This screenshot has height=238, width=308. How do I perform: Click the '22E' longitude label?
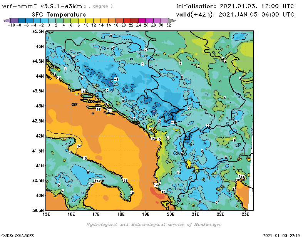click(220, 214)
